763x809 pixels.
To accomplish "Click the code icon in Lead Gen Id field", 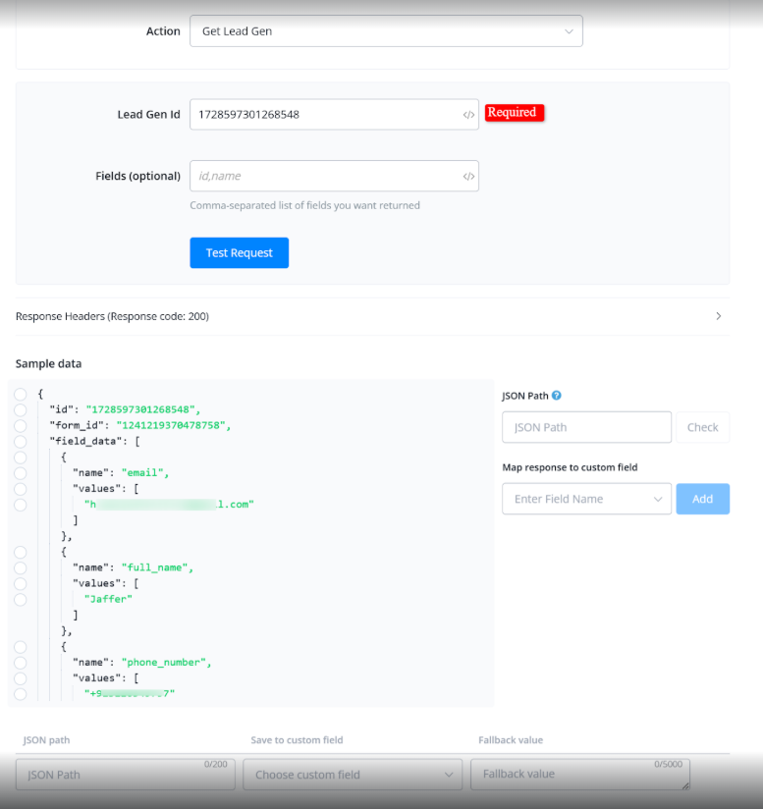I will pyautogui.click(x=468, y=115).
